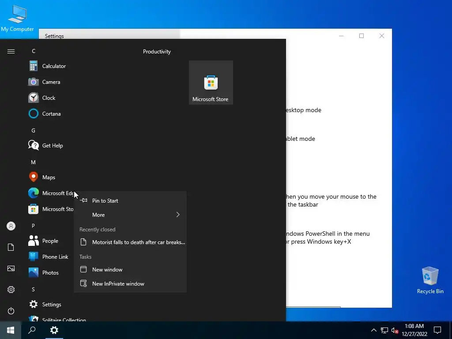Minimize the Settings window
Image resolution: width=452 pixels, height=339 pixels.
click(341, 36)
